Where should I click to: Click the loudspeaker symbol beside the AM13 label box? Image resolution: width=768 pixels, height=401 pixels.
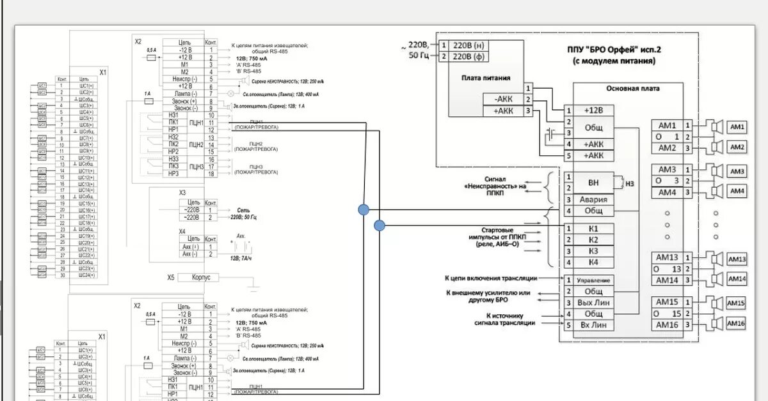click(x=716, y=259)
